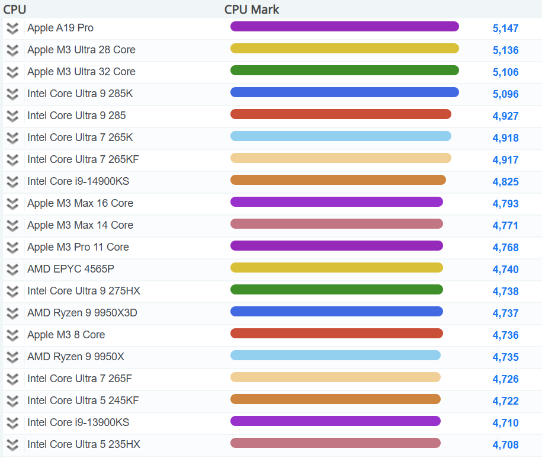Expand details for Apple M3 Ultra 28 Core

point(12,50)
